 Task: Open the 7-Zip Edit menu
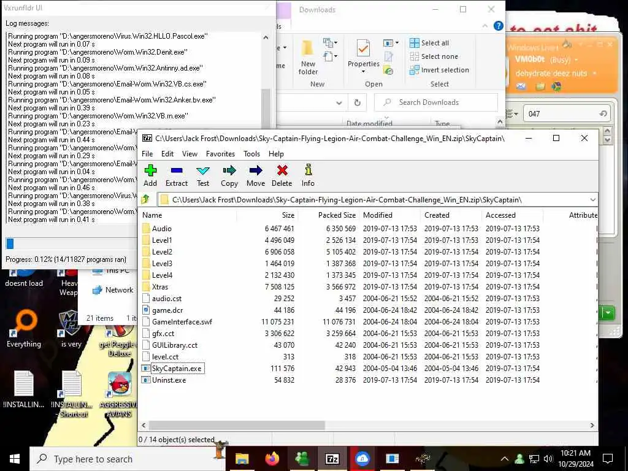[x=167, y=154]
